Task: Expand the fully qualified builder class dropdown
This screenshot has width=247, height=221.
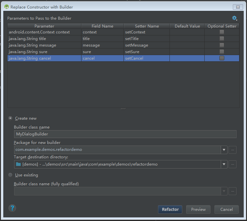Action: coord(224,191)
